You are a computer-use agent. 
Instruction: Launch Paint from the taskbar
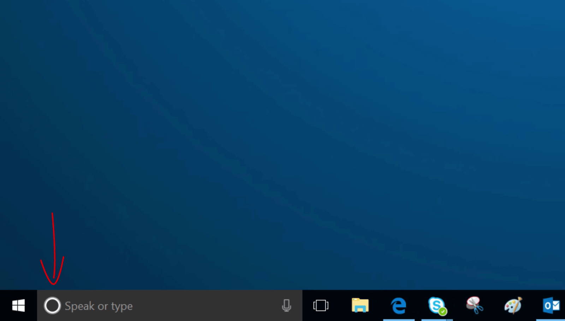pos(513,305)
